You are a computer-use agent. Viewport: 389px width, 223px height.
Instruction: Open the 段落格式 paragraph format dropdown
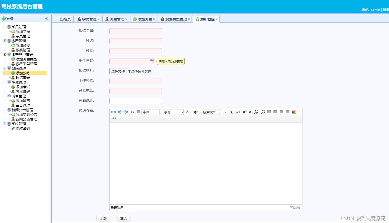coord(212,112)
